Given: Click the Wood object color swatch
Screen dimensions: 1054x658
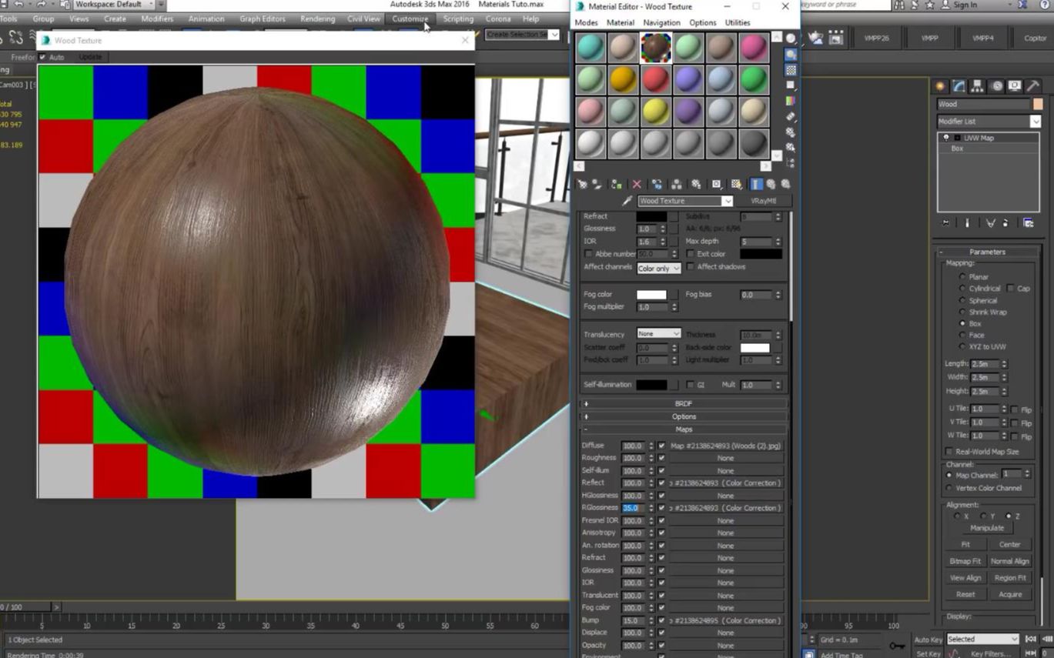Looking at the screenshot, I should pyautogui.click(x=1038, y=104).
